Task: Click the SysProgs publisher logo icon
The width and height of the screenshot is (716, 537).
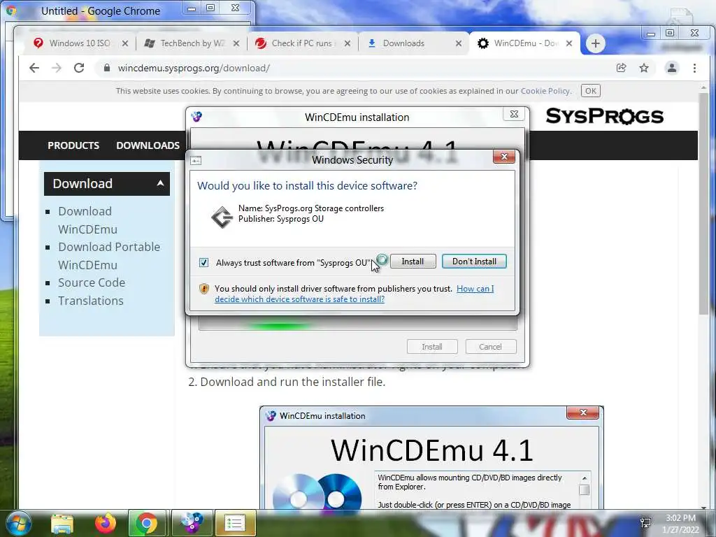Action: tap(222, 217)
